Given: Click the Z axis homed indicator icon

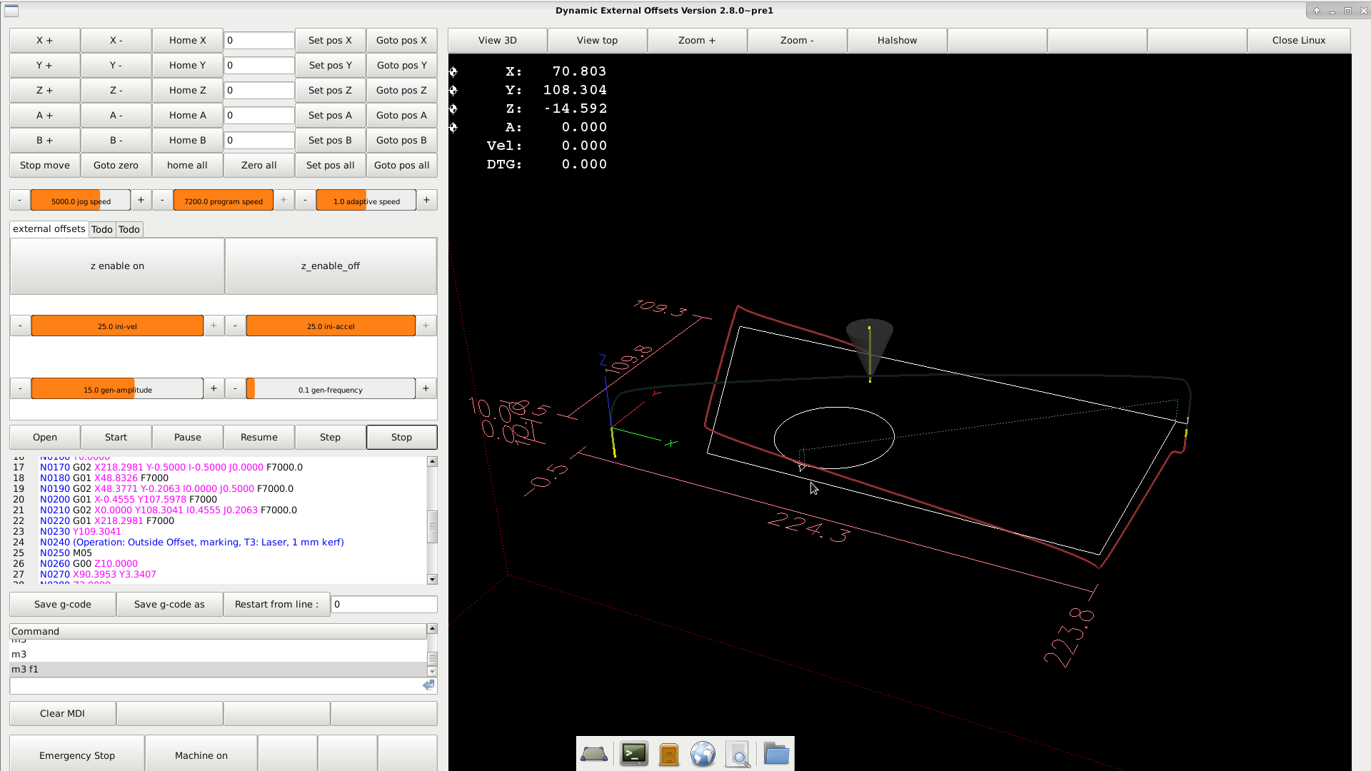Looking at the screenshot, I should pyautogui.click(x=453, y=109).
